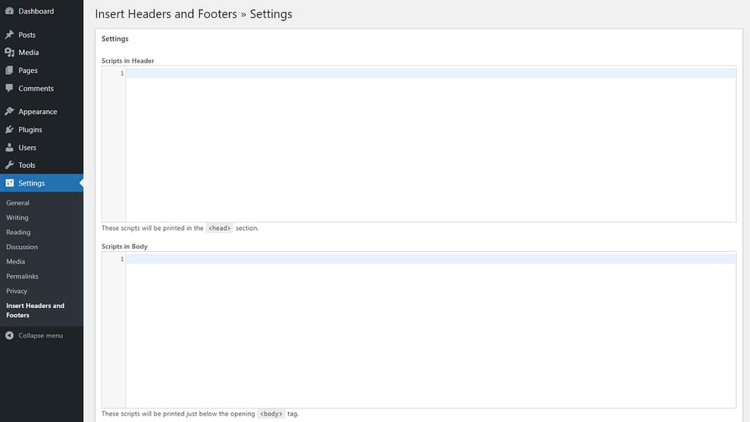750x422 pixels.
Task: Open Comments via the speech bubble icon
Action: pos(10,88)
